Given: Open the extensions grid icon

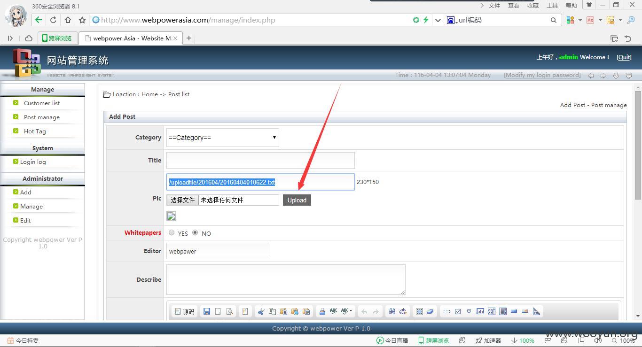Looking at the screenshot, I should [570, 20].
